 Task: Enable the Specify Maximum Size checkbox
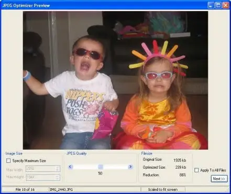click(x=8, y=161)
